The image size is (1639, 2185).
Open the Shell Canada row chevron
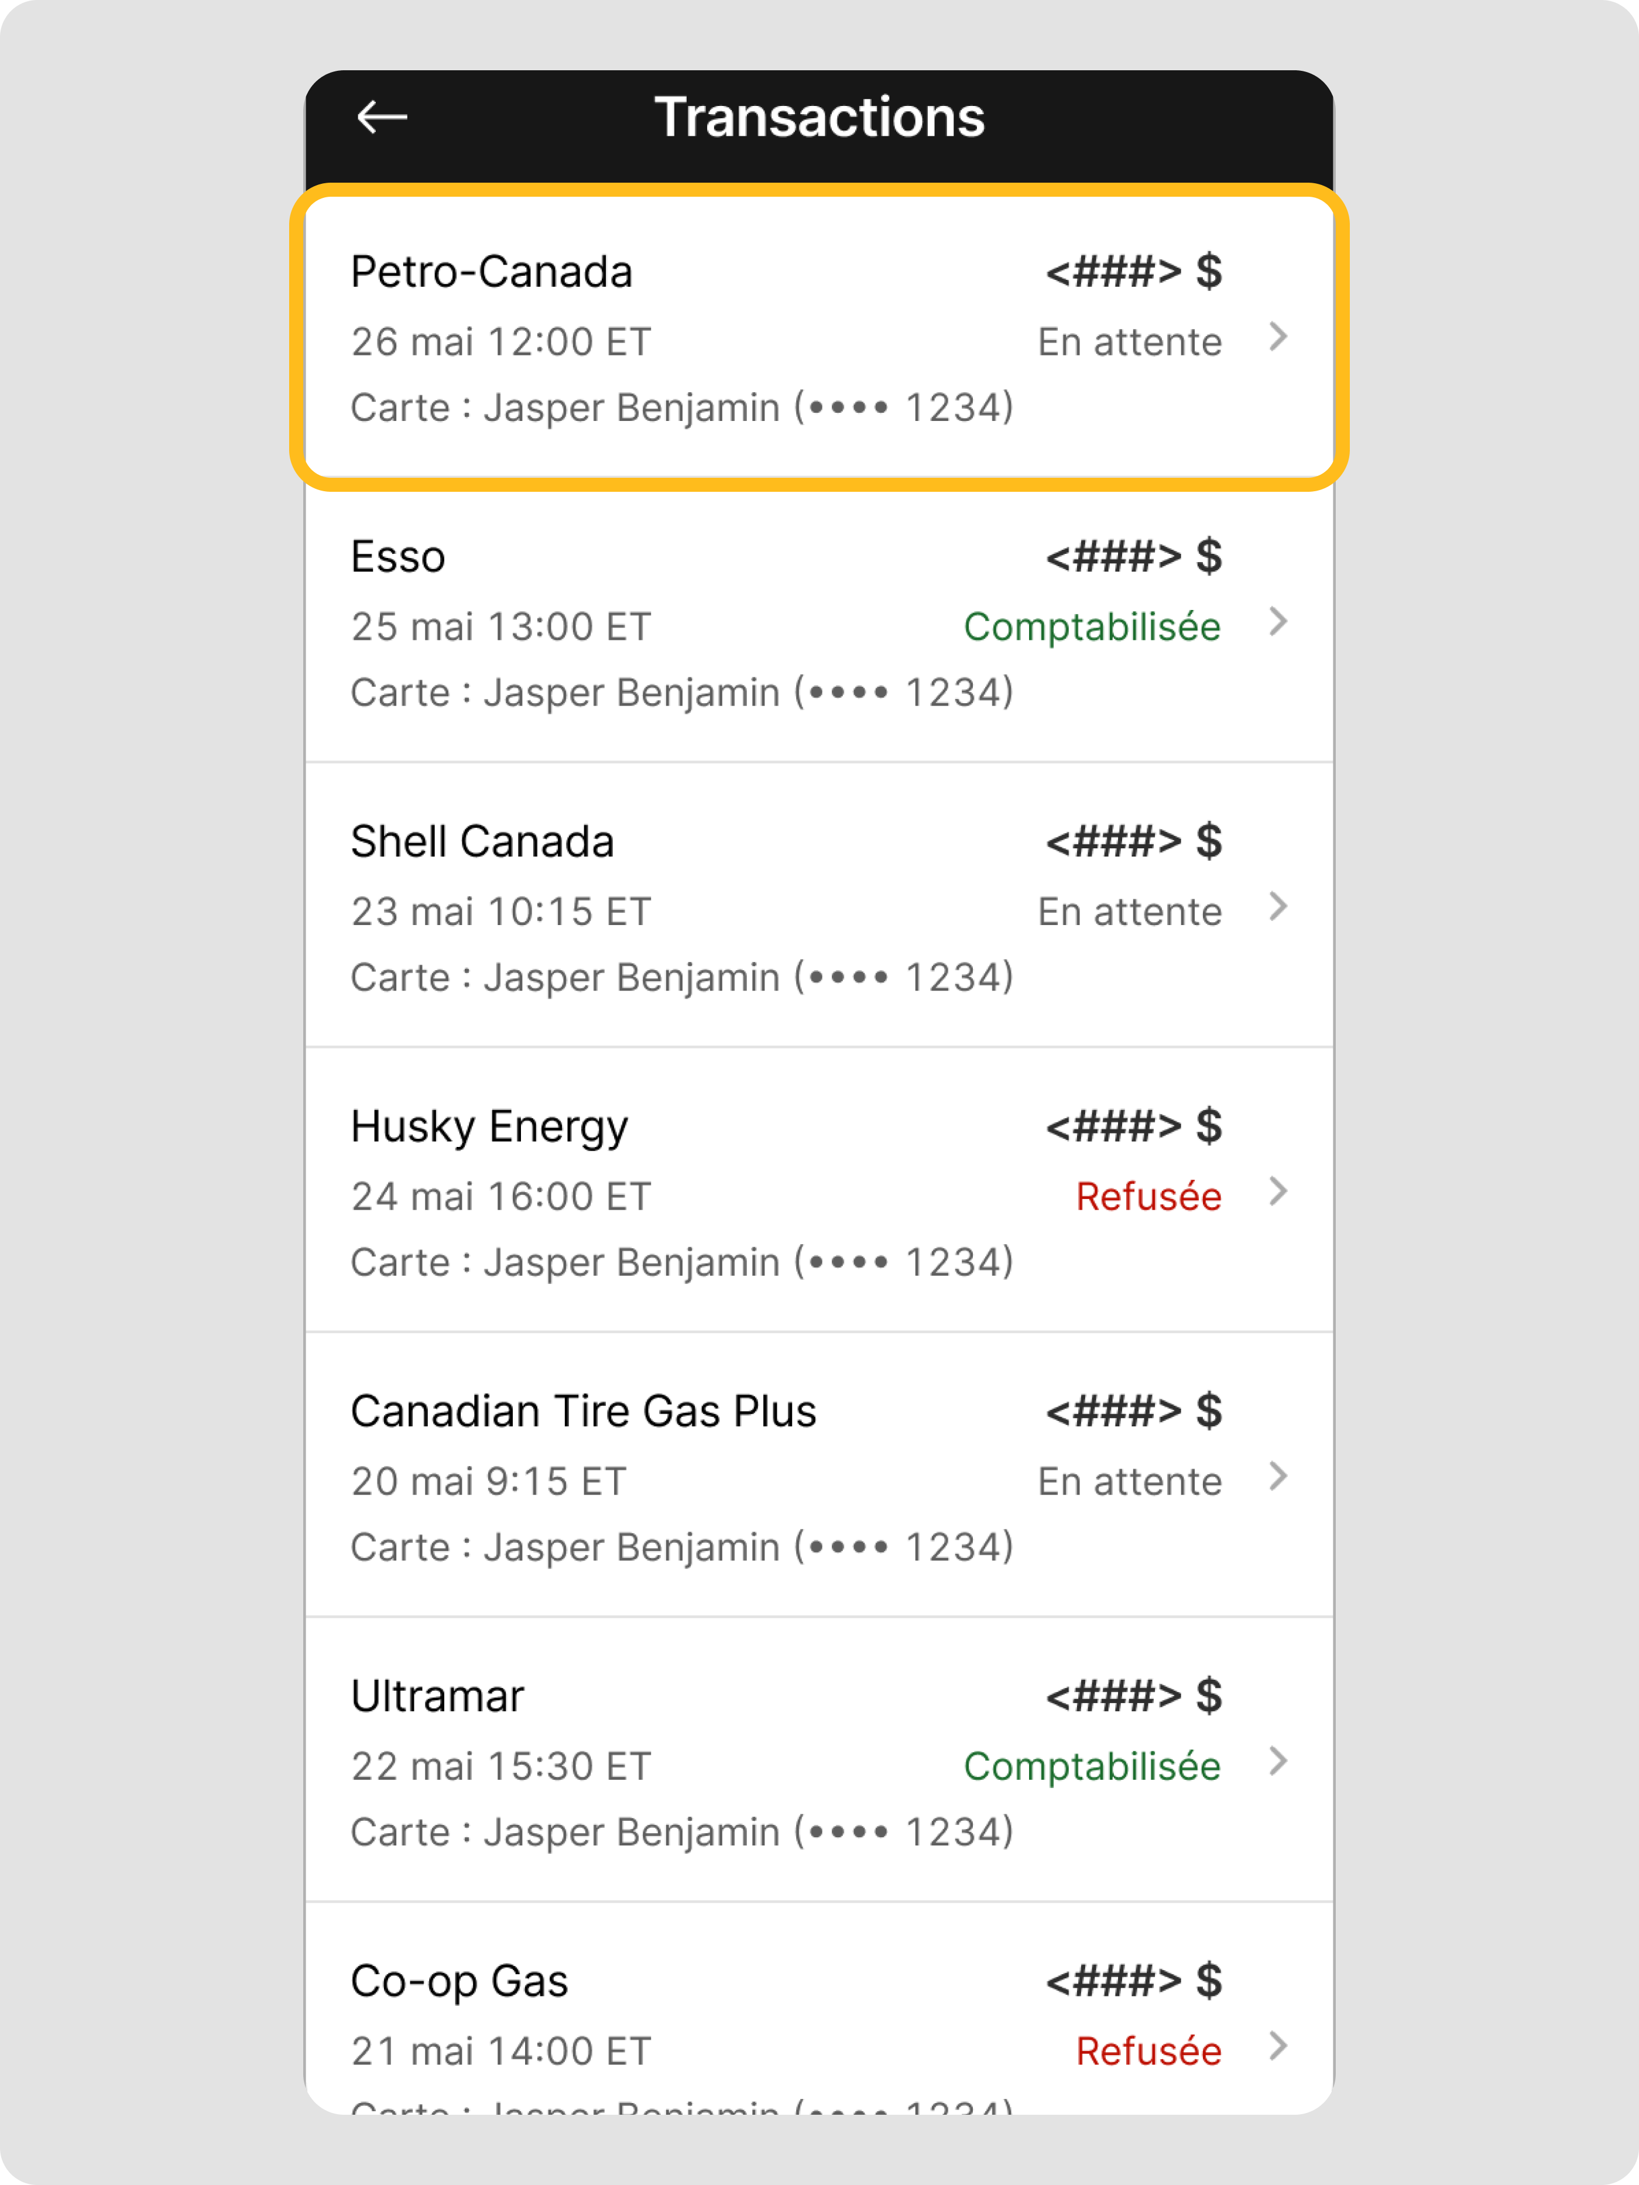(x=1278, y=907)
